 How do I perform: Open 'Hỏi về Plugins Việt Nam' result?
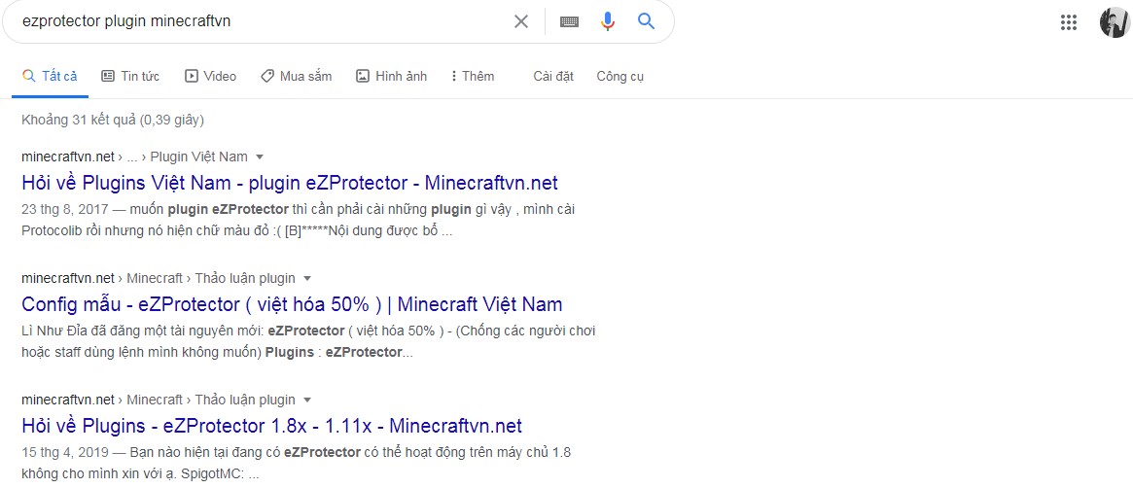[x=290, y=183]
